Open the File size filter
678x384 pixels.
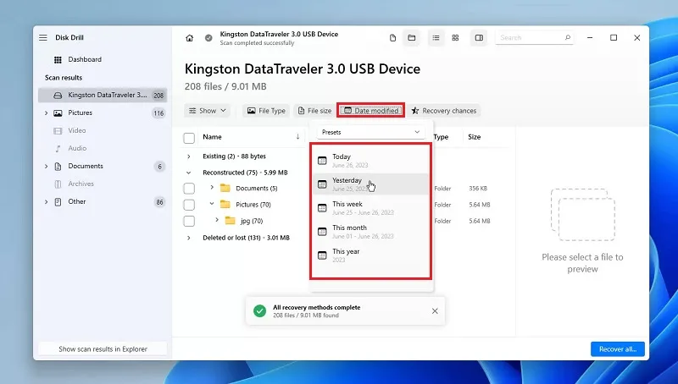(314, 111)
